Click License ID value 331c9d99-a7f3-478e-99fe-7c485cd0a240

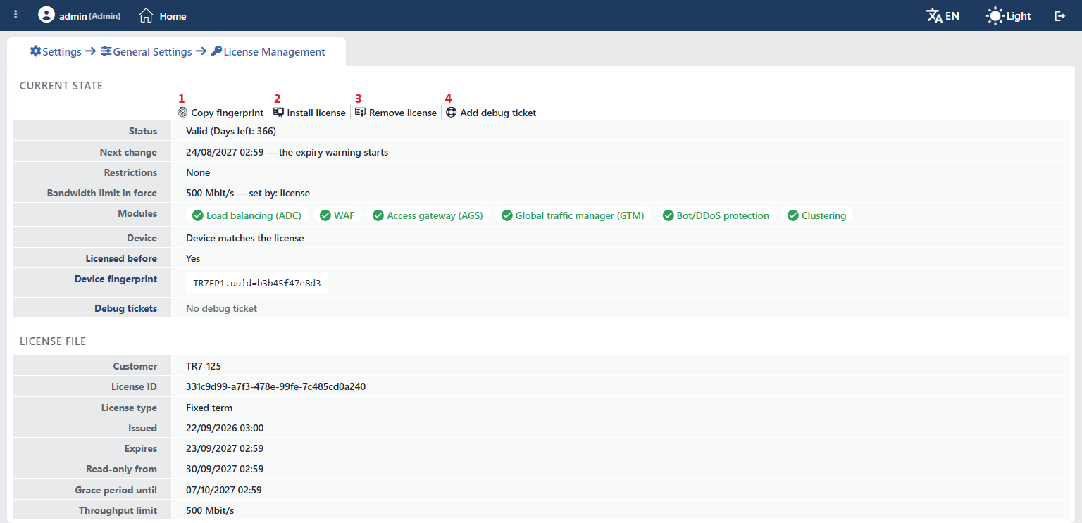pyautogui.click(x=275, y=387)
